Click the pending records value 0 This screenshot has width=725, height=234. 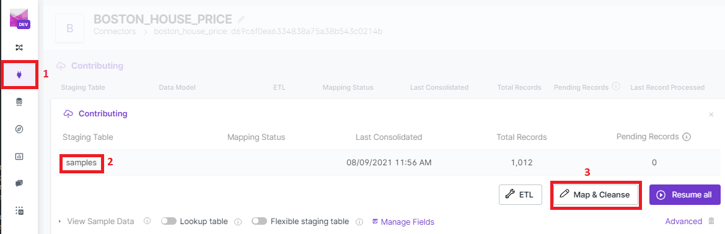tap(654, 162)
